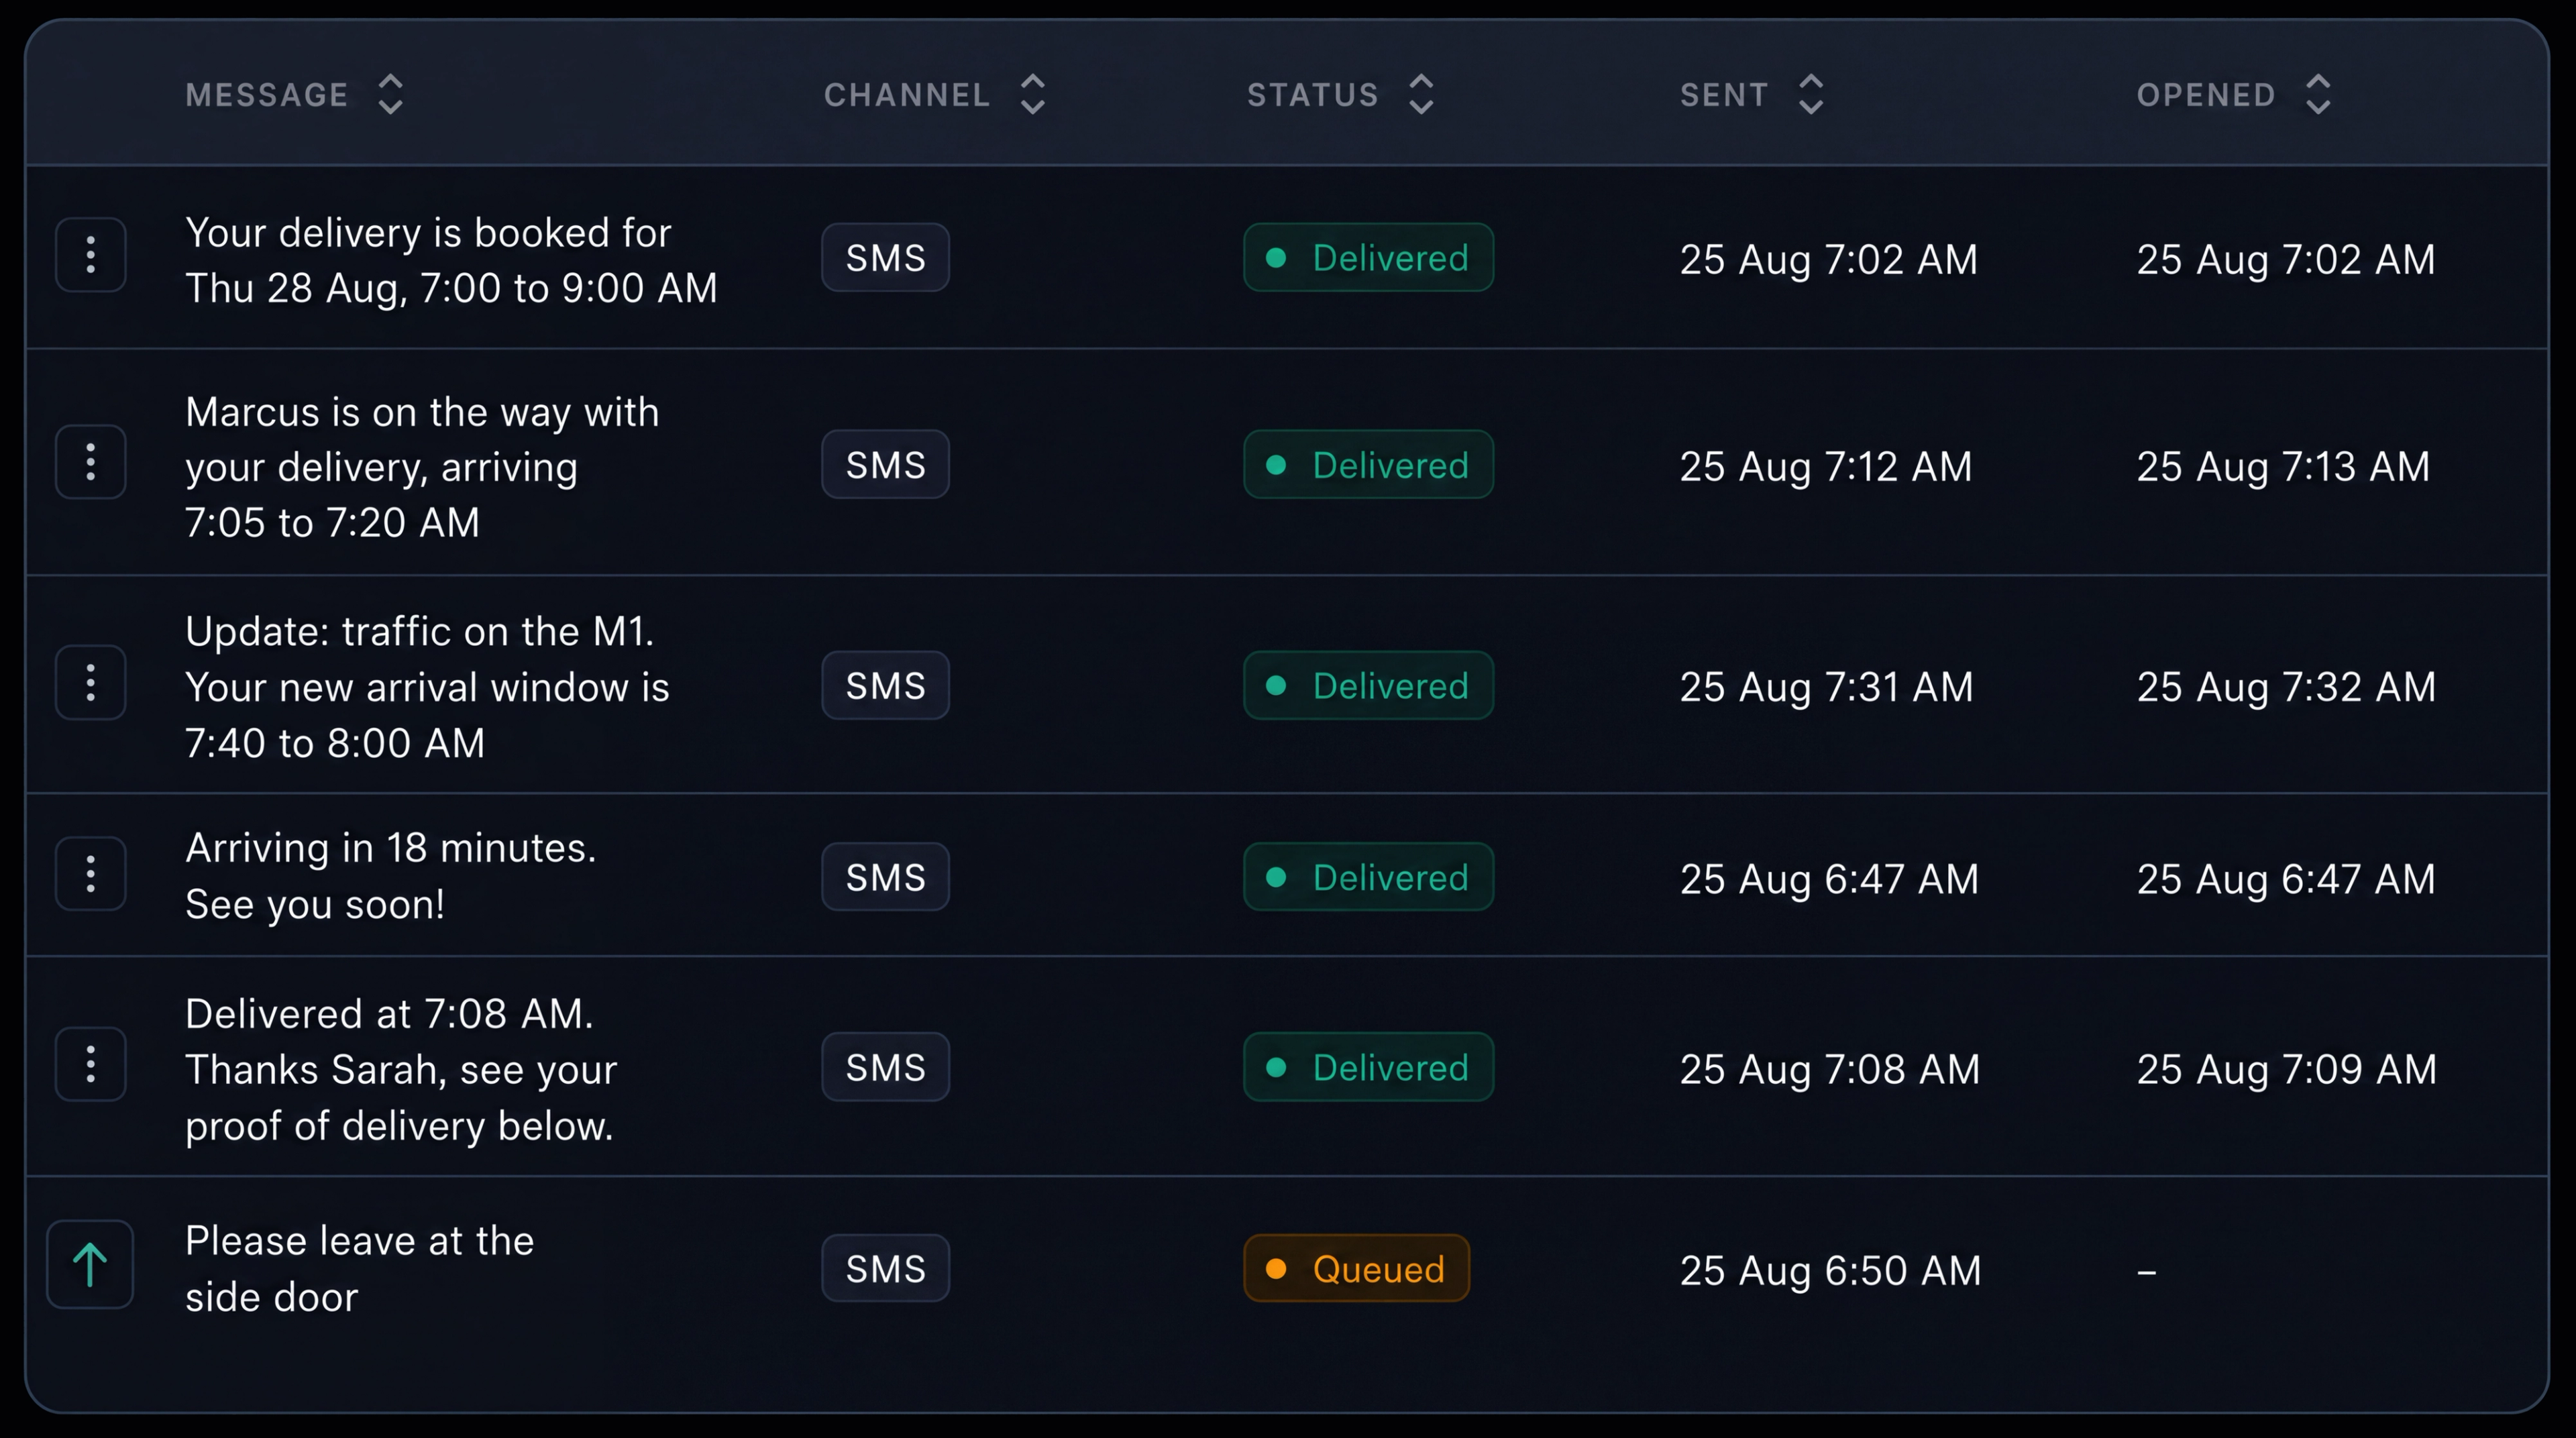Click Delivered status badge sent 25 Aug 7:08 AM

[x=1368, y=1067]
